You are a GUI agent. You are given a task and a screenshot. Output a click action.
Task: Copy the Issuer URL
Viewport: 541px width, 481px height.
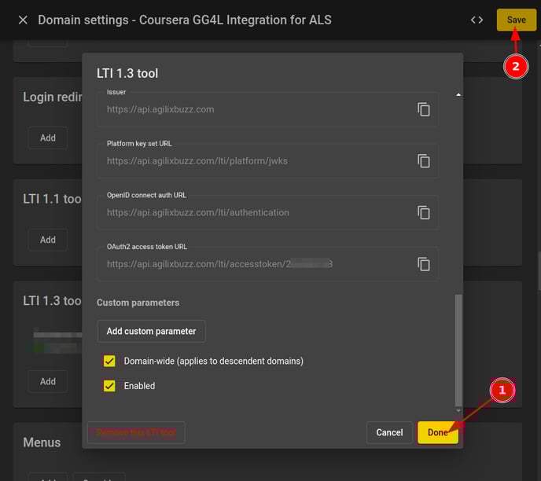point(424,110)
